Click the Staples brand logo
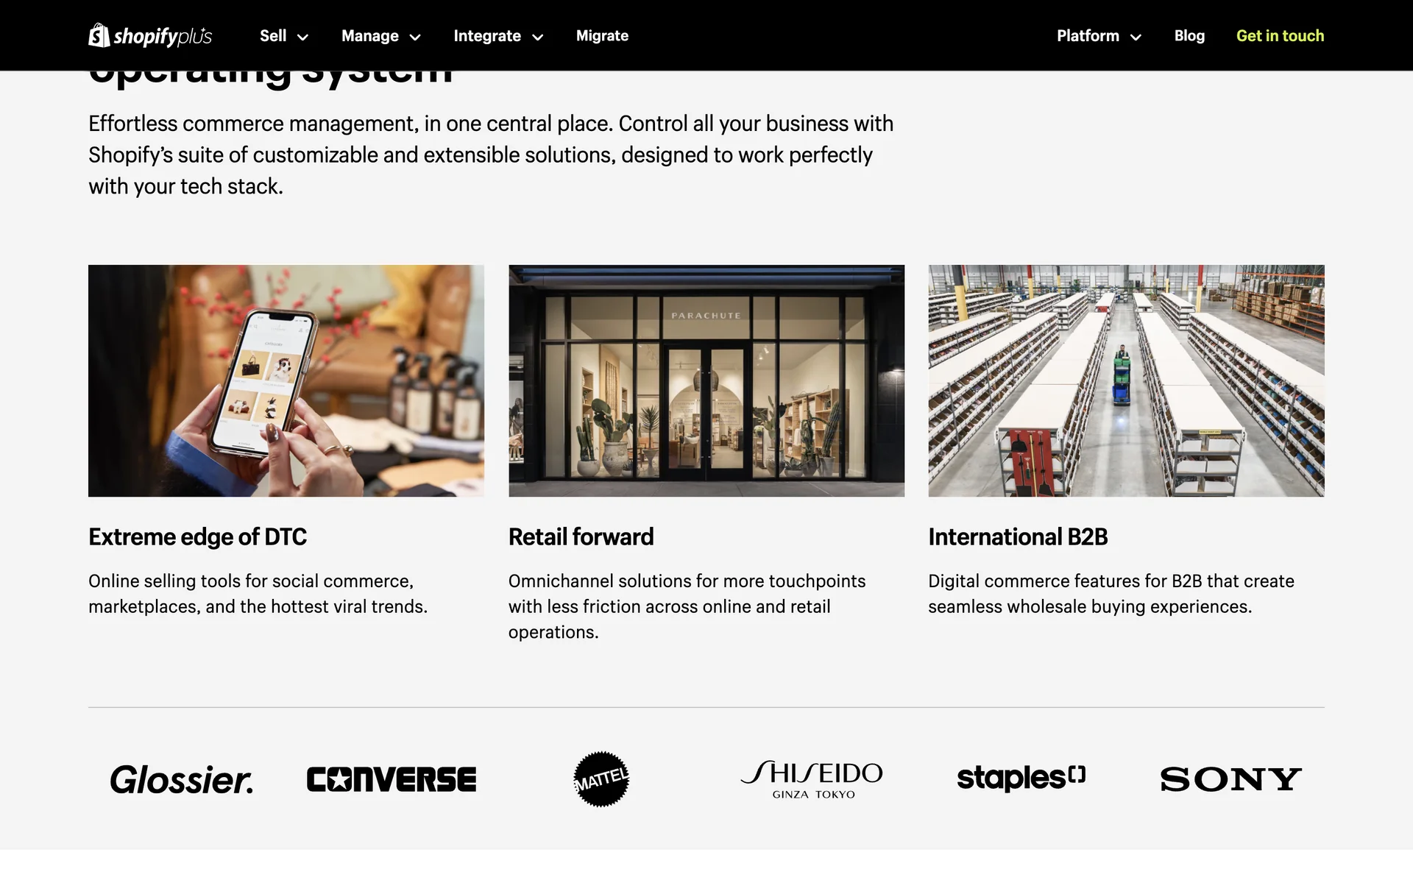This screenshot has width=1413, height=883. (1021, 779)
